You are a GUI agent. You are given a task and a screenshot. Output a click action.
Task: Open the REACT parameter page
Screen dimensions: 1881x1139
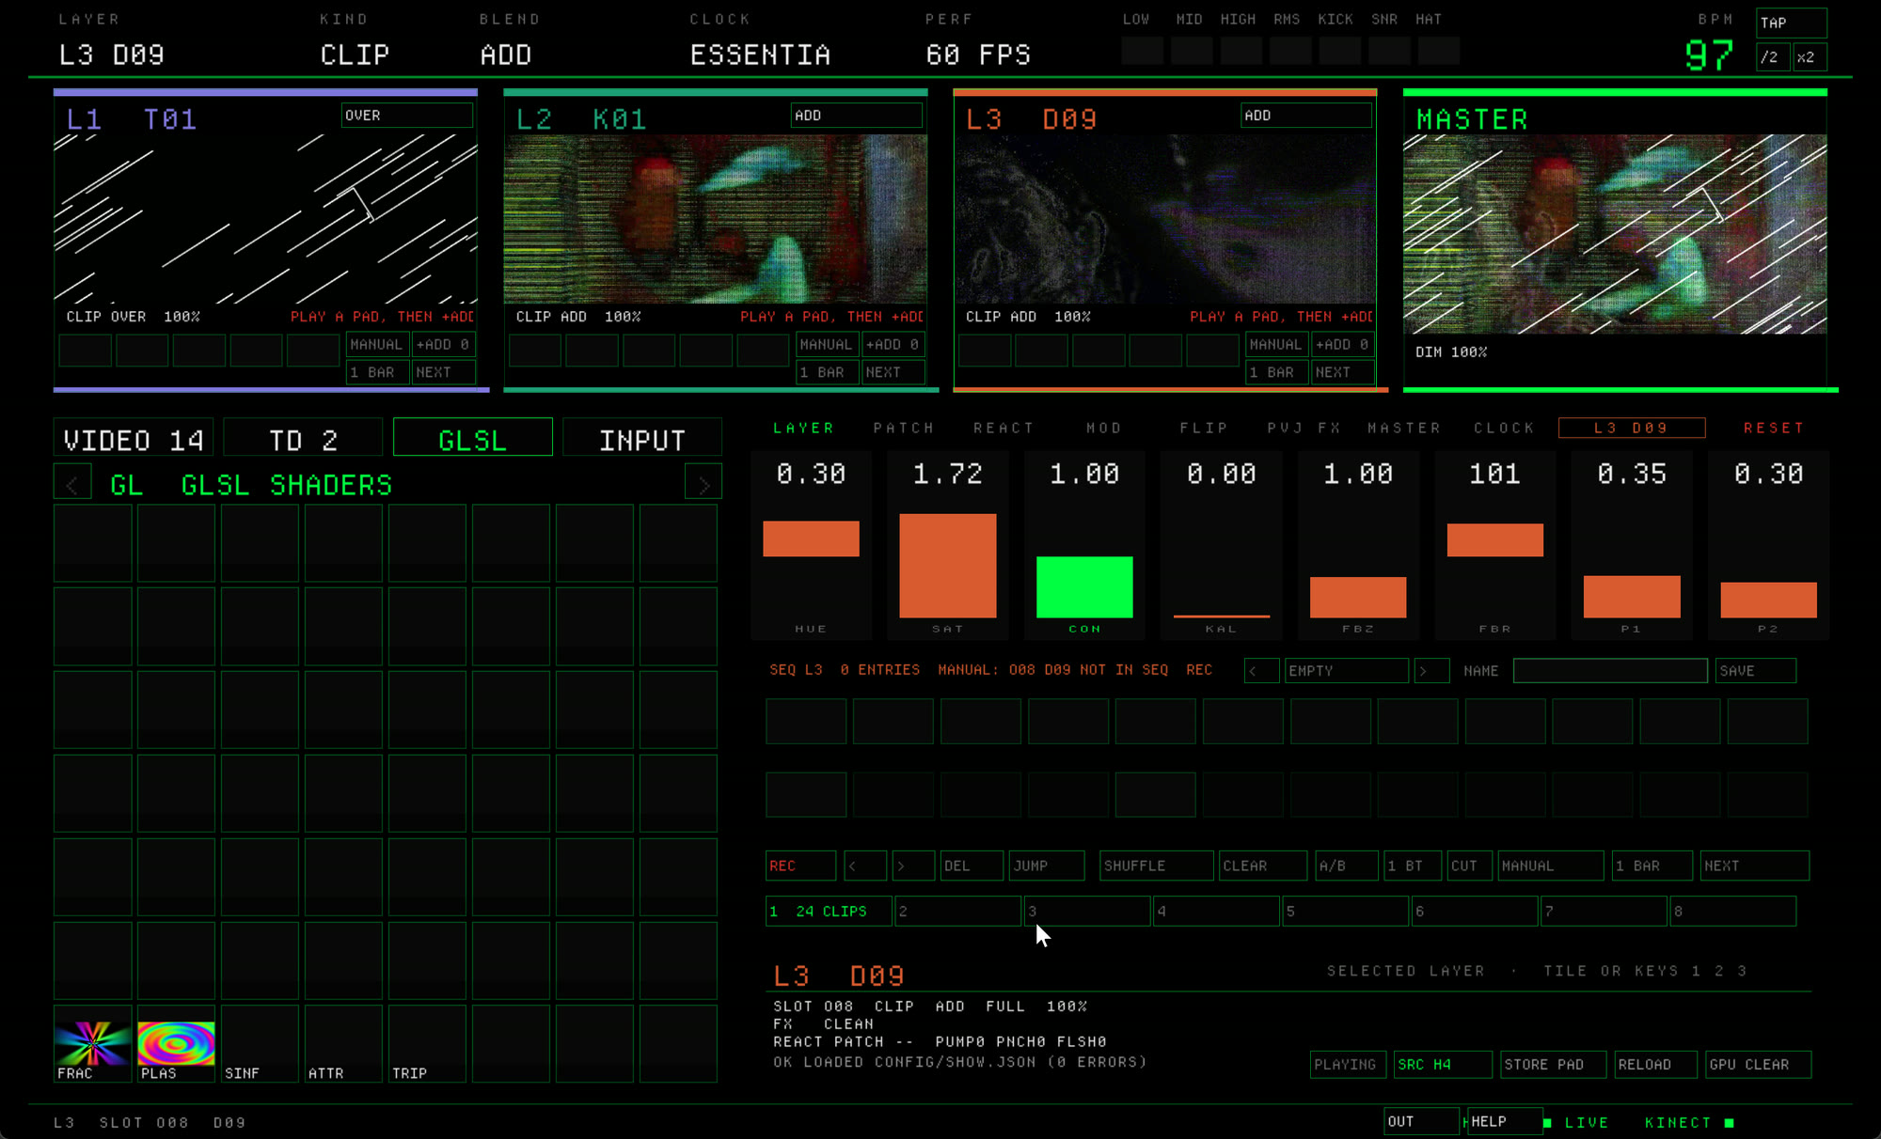[x=1004, y=429]
